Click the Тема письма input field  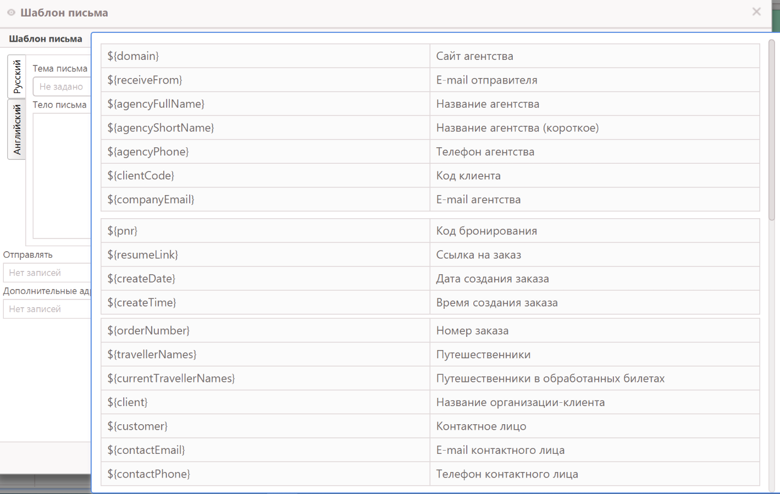(x=62, y=87)
